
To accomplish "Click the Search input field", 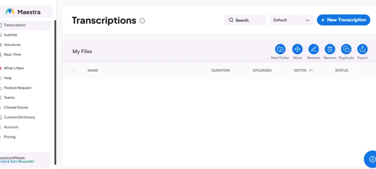I will point(245,20).
